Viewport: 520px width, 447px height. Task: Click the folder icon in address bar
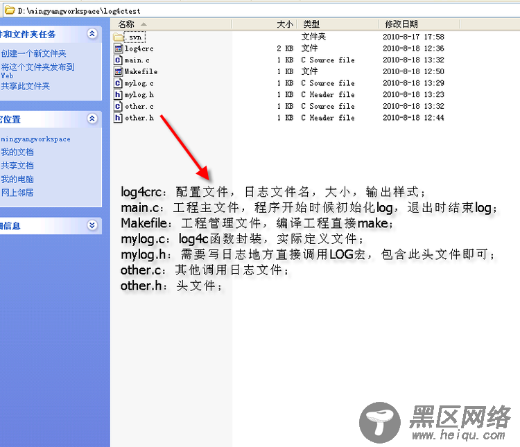10,10
